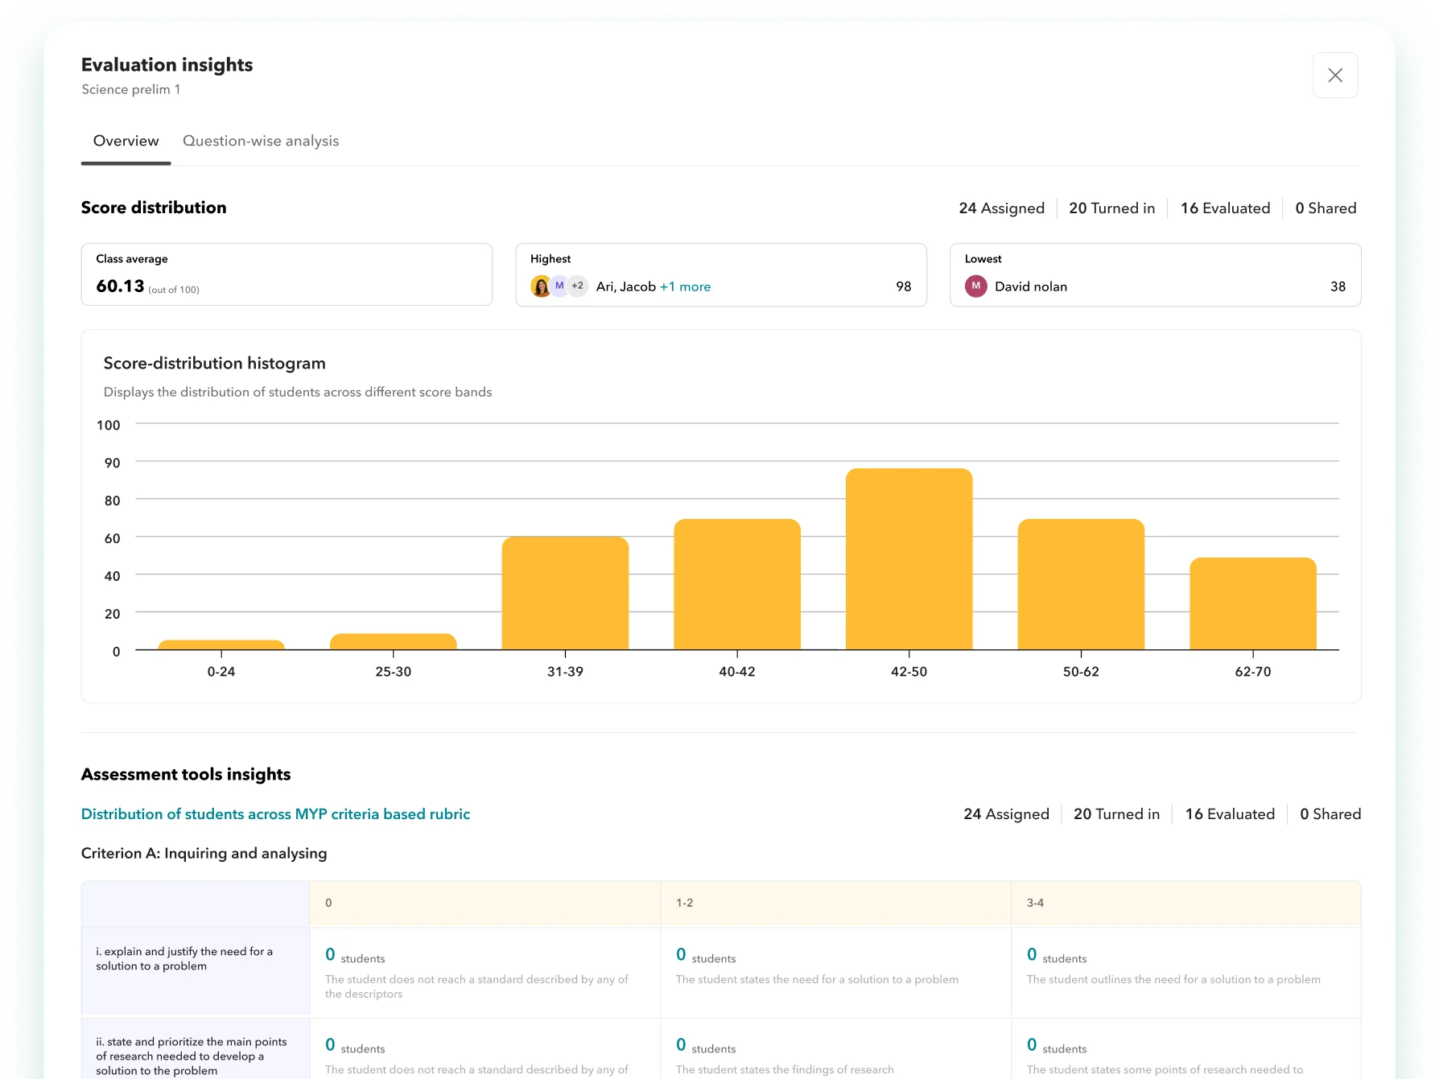1439x1079 pixels.
Task: Click the 42-50 histogram bar
Action: 909,559
